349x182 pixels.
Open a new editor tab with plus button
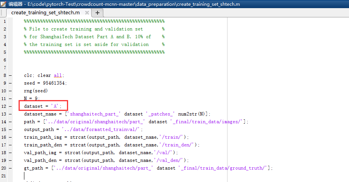coord(97,13)
